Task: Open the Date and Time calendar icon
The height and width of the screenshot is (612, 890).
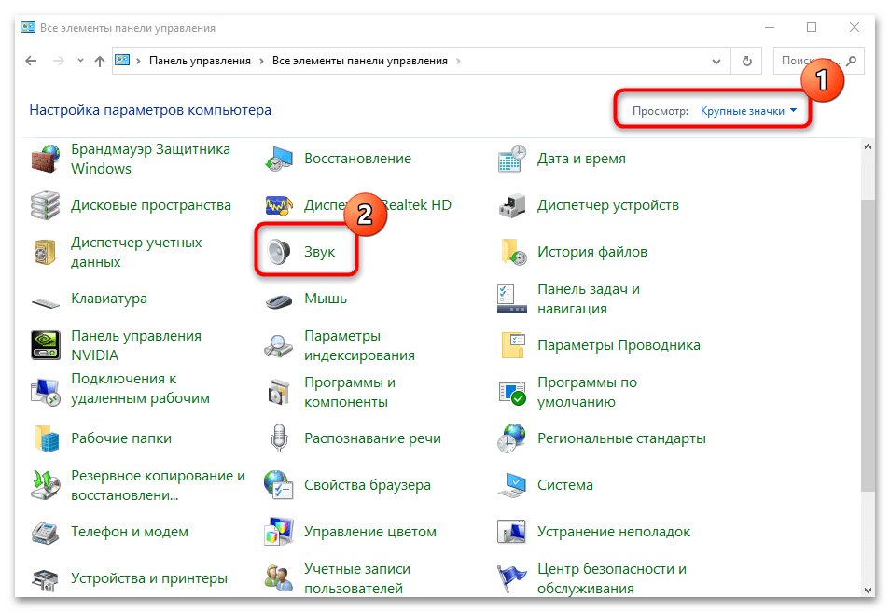Action: pyautogui.click(x=512, y=159)
